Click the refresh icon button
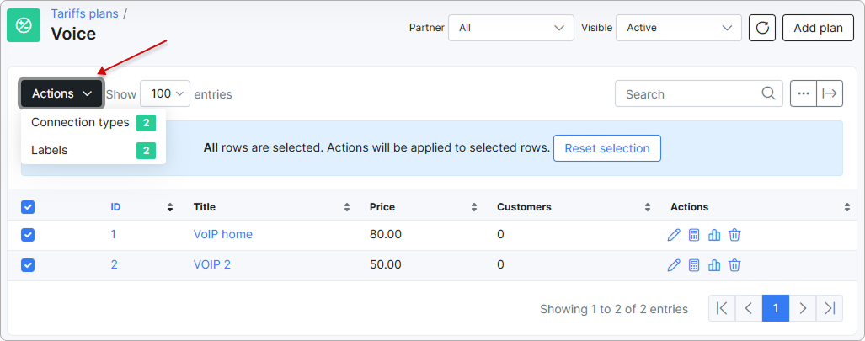Screen dimensions: 865x341 point(762,28)
